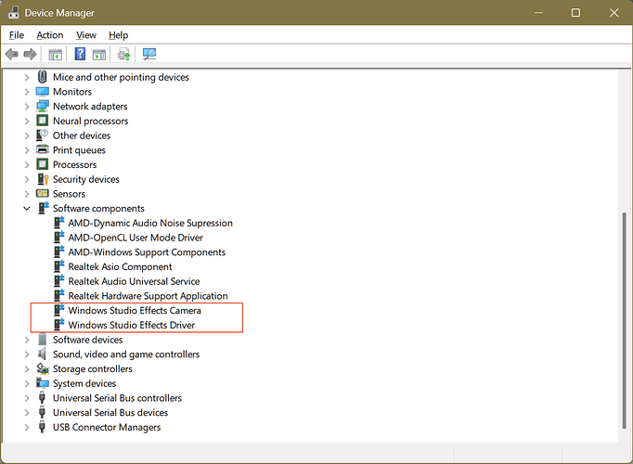Click Scan for hardware changes icon

coord(149,54)
